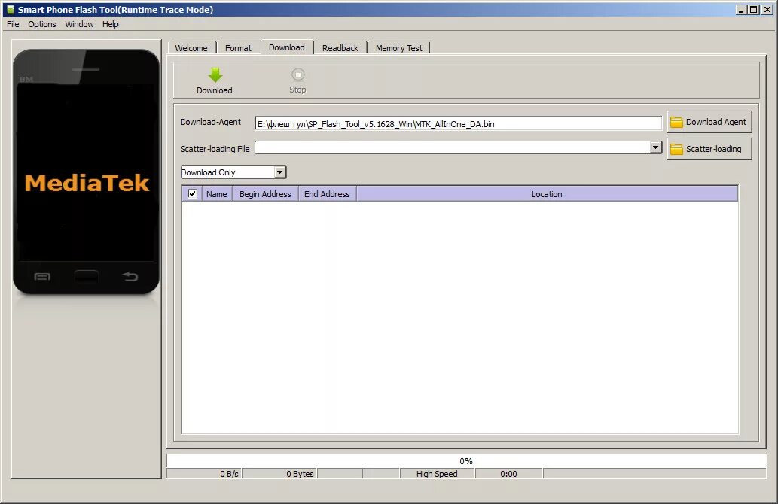Image resolution: width=778 pixels, height=504 pixels.
Task: Toggle the select-all checkbox in table header
Action: [192, 194]
